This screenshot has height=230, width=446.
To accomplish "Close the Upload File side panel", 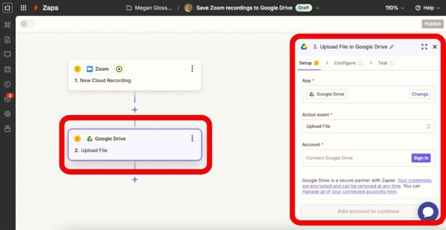I will tap(435, 47).
